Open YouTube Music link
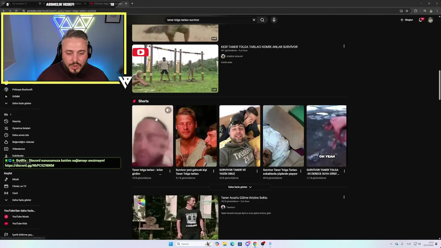Screen dimensions: 441x248 pyautogui.click(x=21, y=217)
